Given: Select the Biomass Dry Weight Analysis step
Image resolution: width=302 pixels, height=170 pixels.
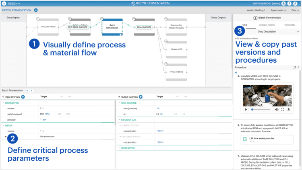Looking at the screenshot, I should point(176,27).
